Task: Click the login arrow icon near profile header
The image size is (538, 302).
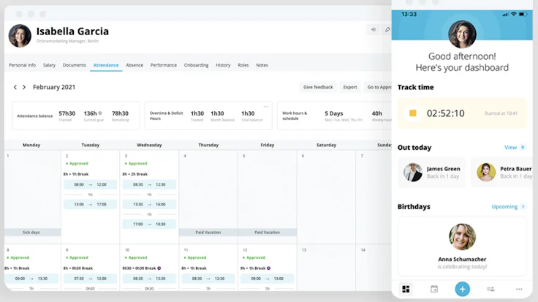Action: (374, 29)
